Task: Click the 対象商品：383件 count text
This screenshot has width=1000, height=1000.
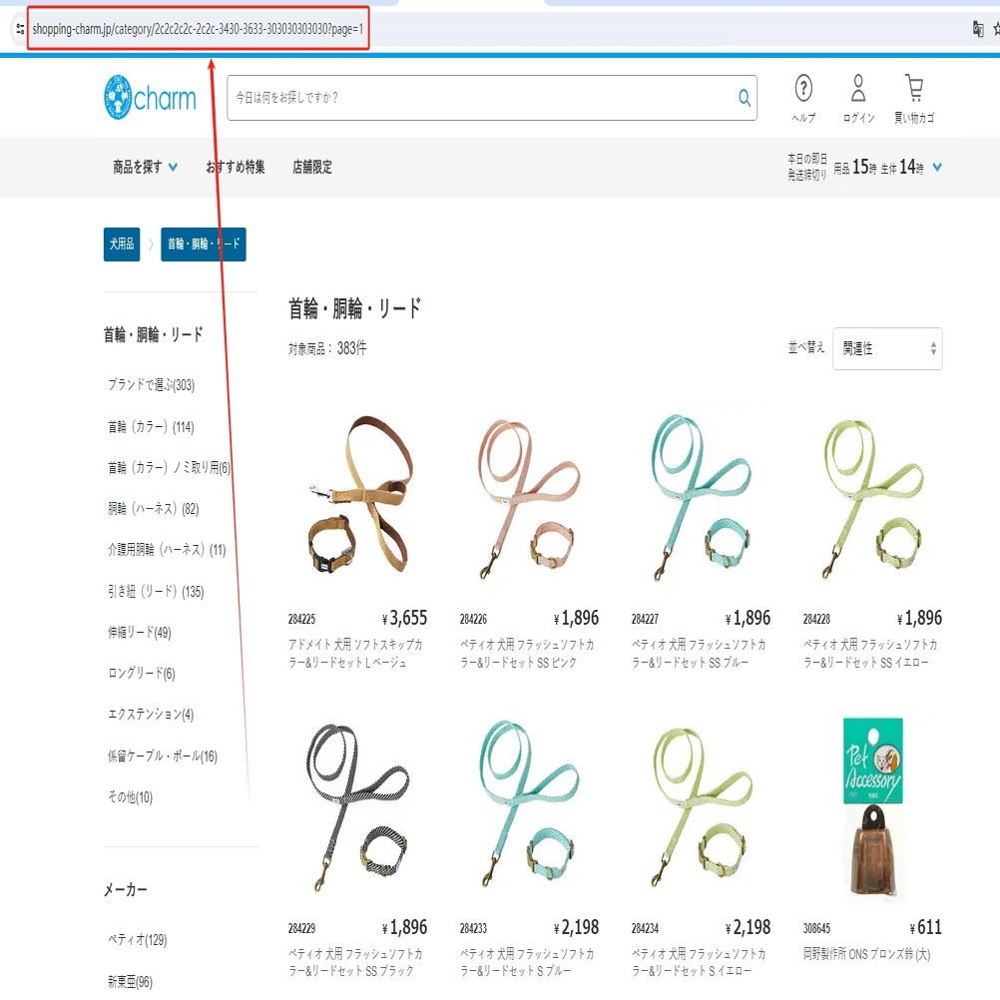Action: pos(327,348)
